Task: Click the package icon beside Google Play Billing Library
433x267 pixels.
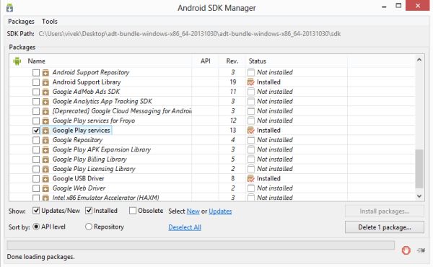Action: coord(45,159)
